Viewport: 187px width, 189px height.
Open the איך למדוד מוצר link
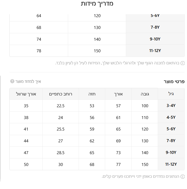28,81
